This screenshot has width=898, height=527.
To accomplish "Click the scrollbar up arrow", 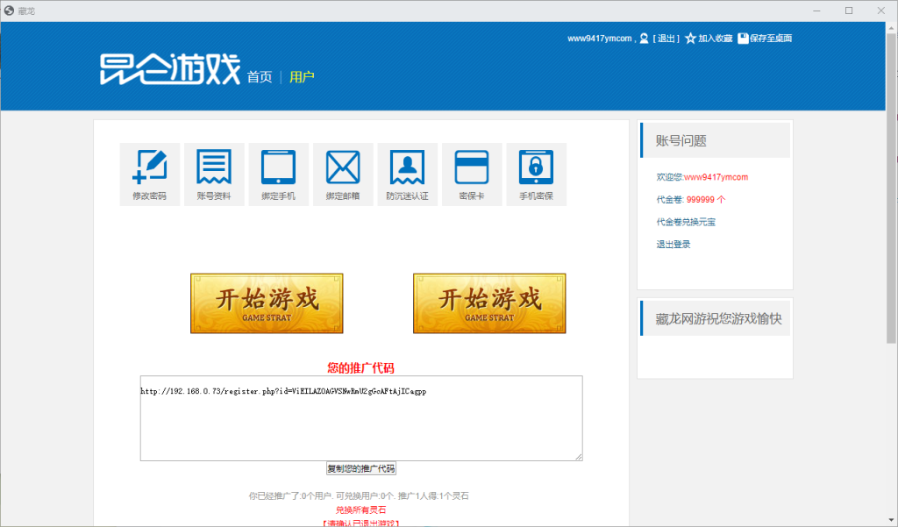I will click(892, 27).
